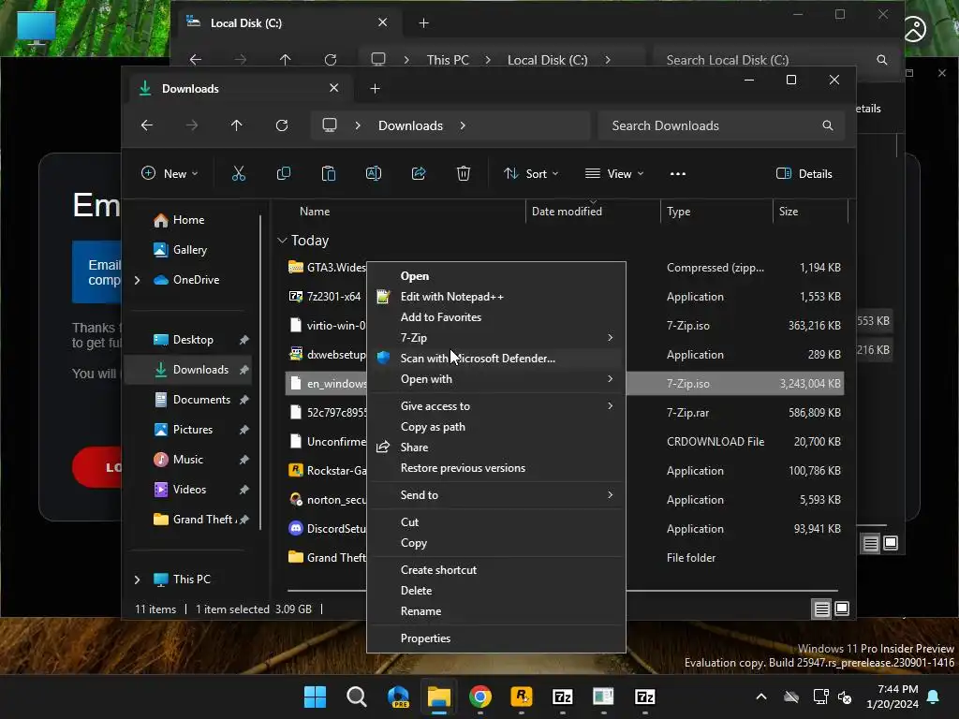Image resolution: width=959 pixels, height=719 pixels.
Task: Click the Delete trash icon in toolbar
Action: [464, 173]
